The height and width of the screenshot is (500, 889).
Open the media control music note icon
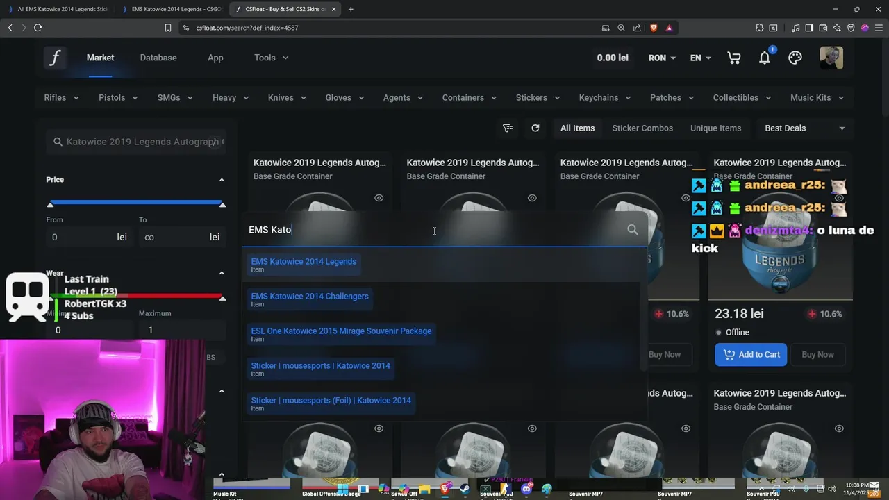[795, 28]
